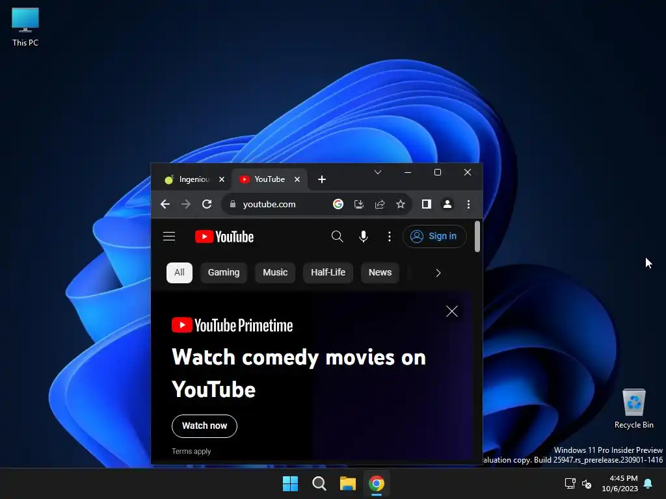The width and height of the screenshot is (666, 499).
Task: Share this page icon in Chrome
Action: [x=380, y=204]
